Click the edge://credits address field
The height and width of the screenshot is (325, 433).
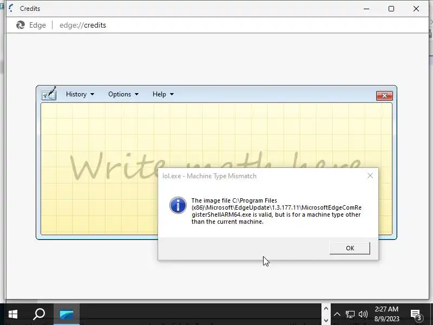[83, 25]
